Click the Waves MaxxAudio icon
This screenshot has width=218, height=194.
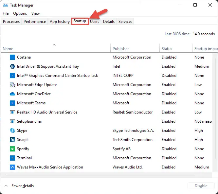[x=12, y=167]
